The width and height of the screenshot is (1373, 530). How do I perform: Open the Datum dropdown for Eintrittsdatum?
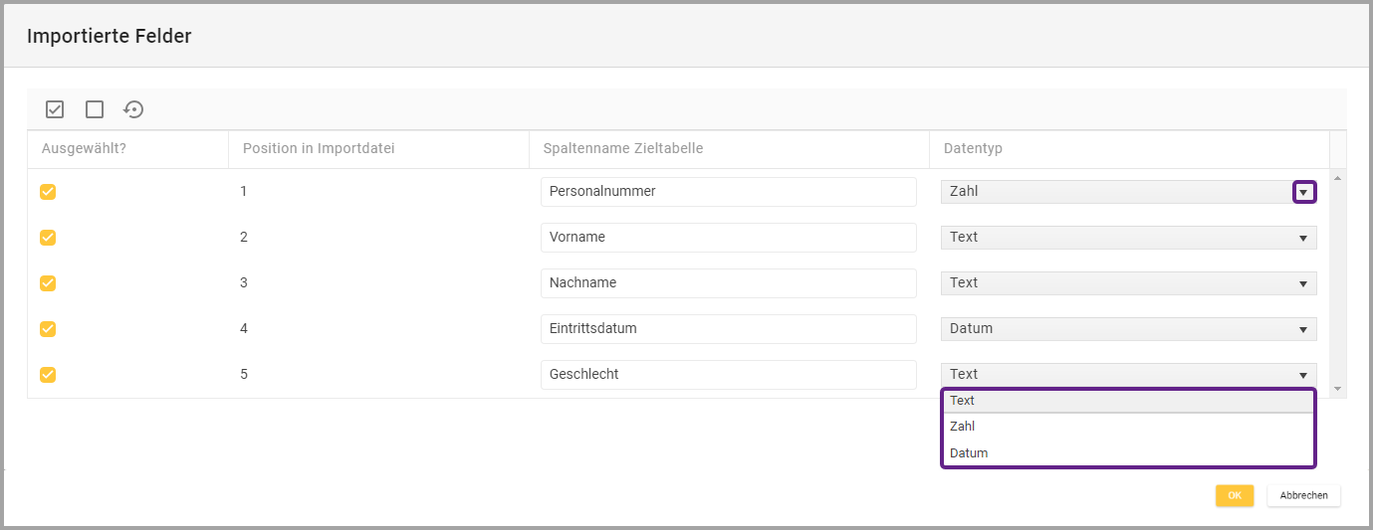click(1302, 329)
